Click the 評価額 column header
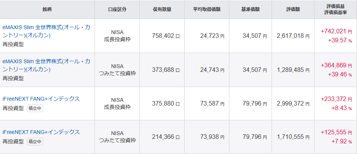The image size is (357, 154). pyautogui.click(x=293, y=9)
